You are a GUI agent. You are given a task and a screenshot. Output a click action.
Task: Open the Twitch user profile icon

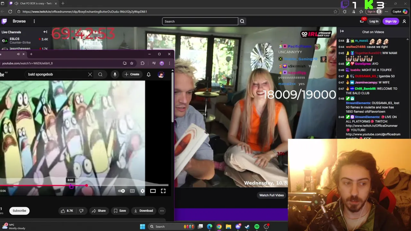coord(404,21)
